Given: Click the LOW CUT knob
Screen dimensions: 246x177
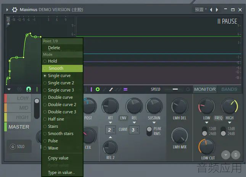Looking at the screenshot, I should (207, 147).
